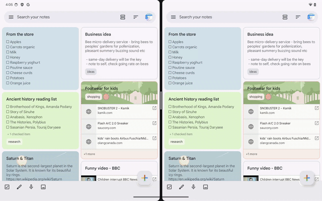322x201 pixels.
Task: Click 'Search your notes' field in right pane
Action: 221,17
